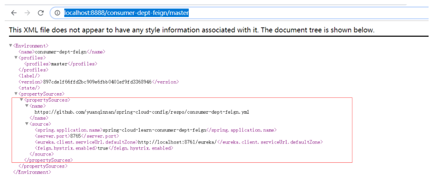The width and height of the screenshot is (432, 185).
Task: Click the localhost:8888 address bar URL
Action: pos(126,13)
